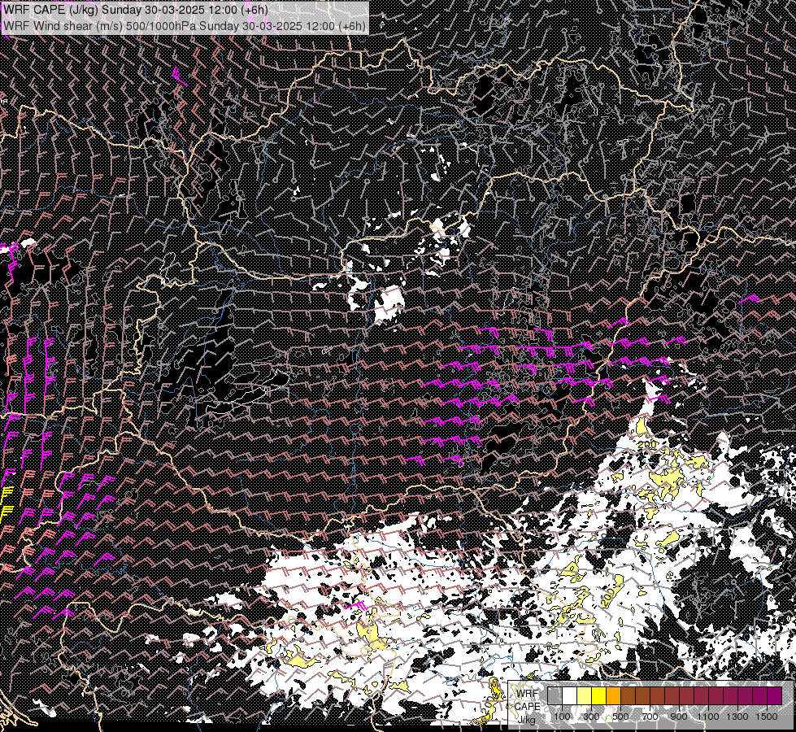
Task: Select the white legend swatch after 100
Action: coord(570,695)
